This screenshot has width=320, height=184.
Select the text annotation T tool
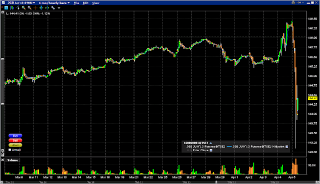tap(6, 8)
